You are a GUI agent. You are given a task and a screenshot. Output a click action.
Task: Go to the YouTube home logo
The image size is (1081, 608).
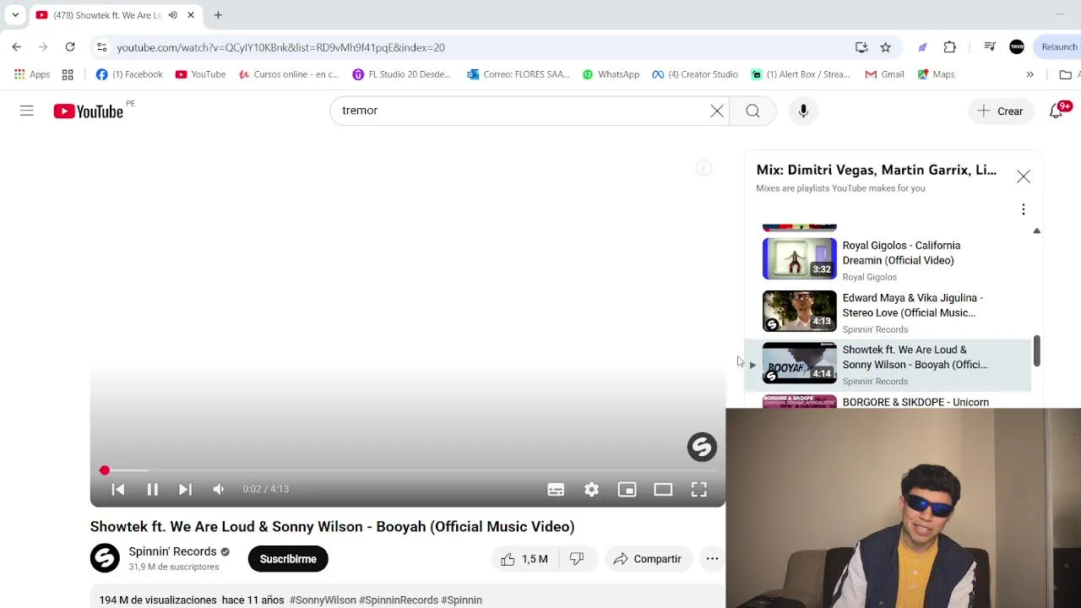[89, 111]
